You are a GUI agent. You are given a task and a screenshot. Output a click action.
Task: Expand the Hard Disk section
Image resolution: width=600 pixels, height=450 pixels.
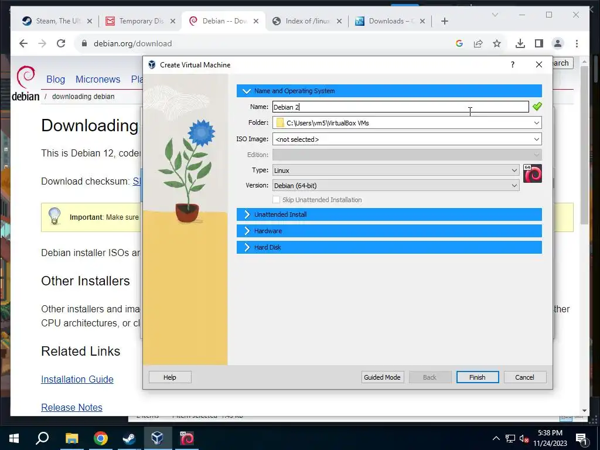tap(389, 247)
